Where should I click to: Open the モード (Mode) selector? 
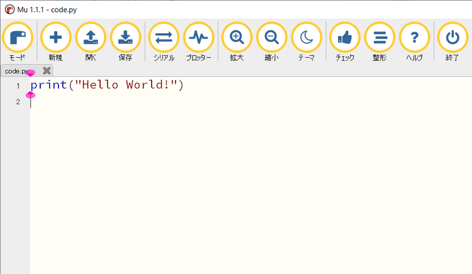18,38
